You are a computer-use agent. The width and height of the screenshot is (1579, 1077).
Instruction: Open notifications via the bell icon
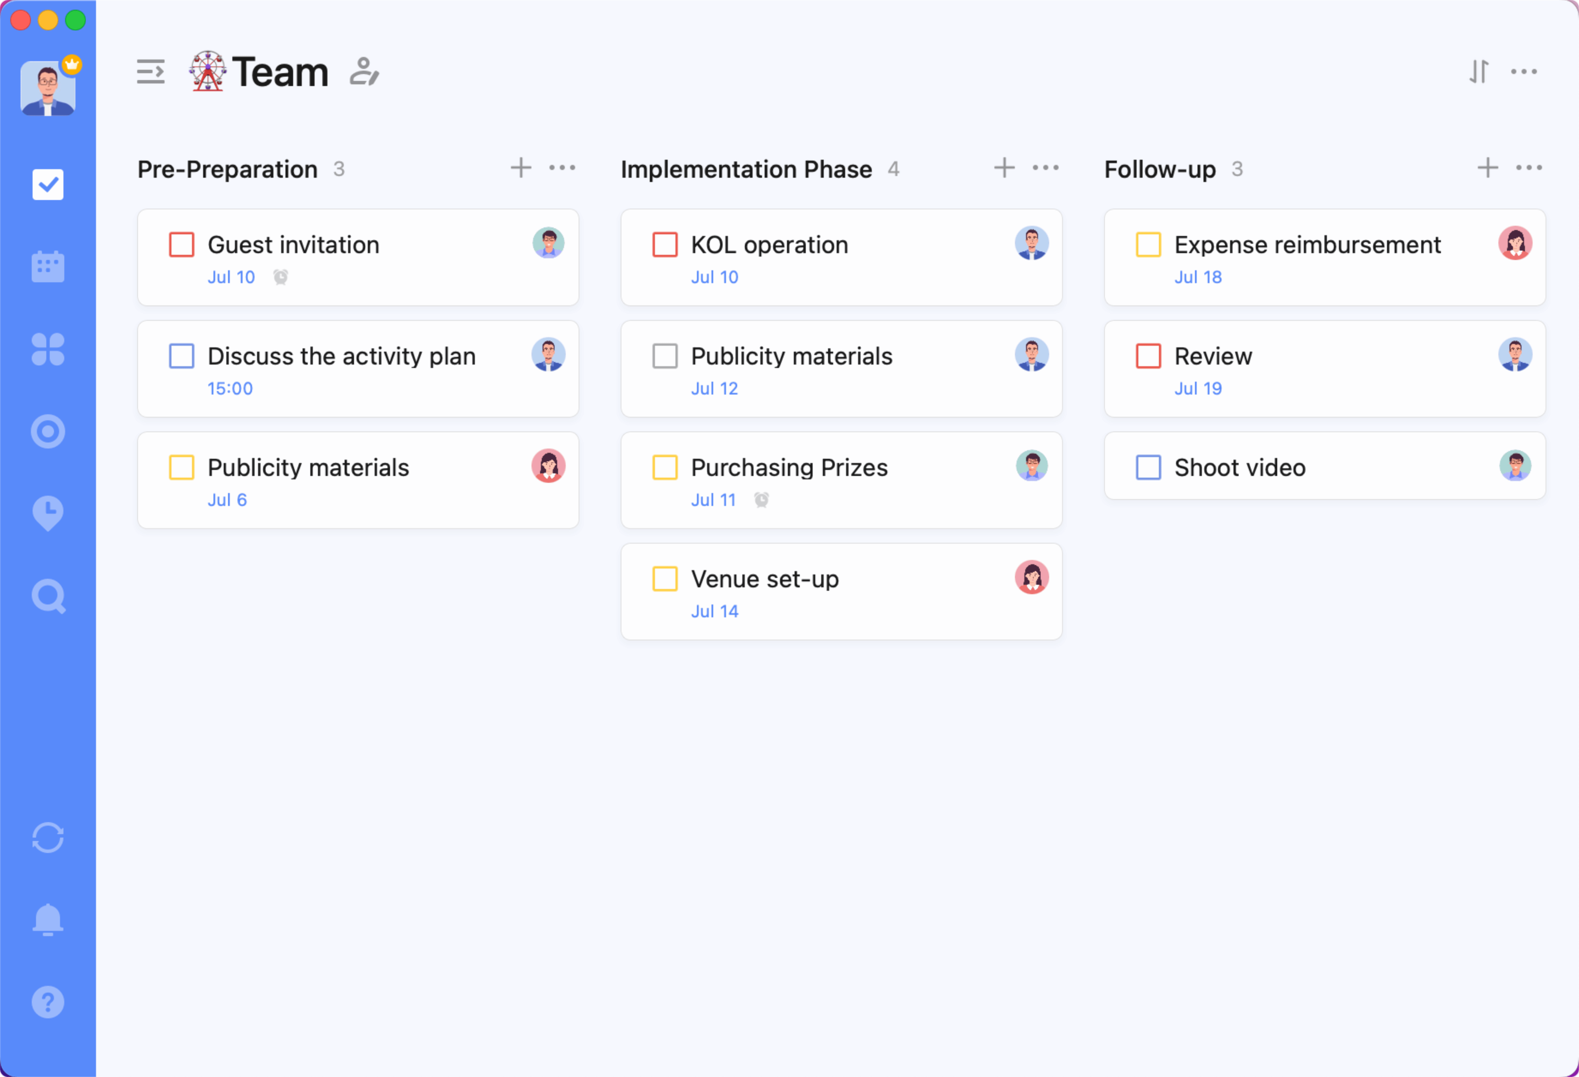[48, 919]
